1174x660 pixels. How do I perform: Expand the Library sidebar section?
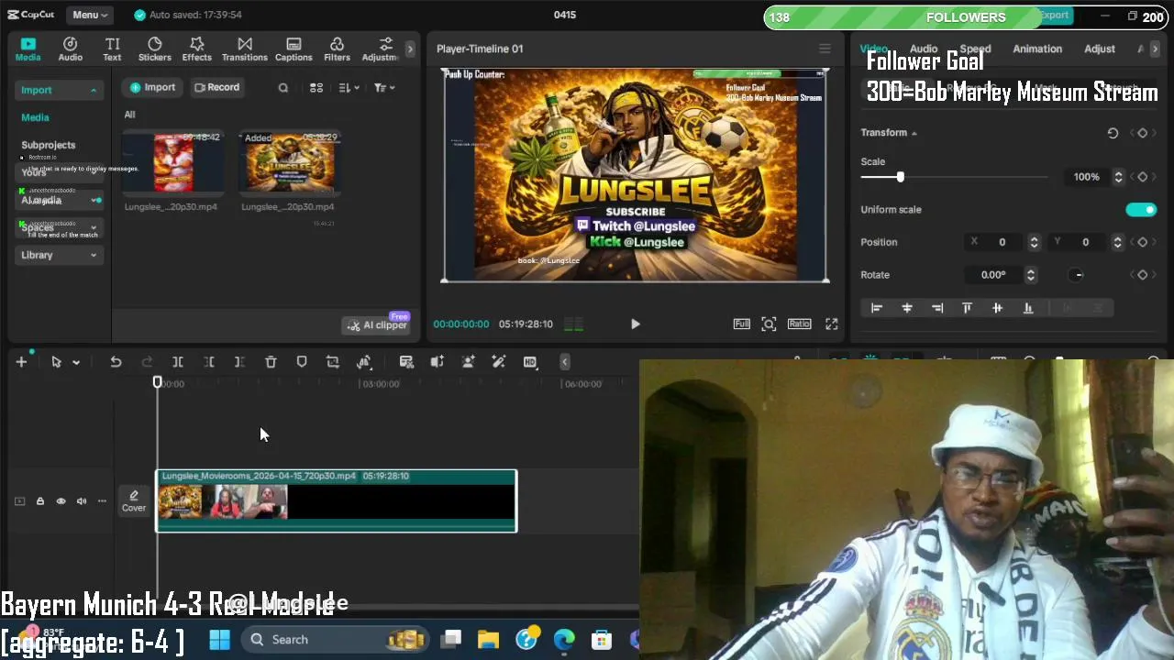(x=60, y=255)
